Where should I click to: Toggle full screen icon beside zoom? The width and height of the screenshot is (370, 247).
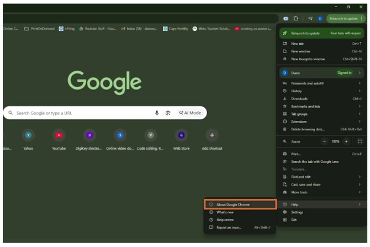click(x=360, y=141)
